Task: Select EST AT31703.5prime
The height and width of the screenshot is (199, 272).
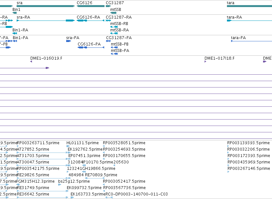Action: (33, 156)
